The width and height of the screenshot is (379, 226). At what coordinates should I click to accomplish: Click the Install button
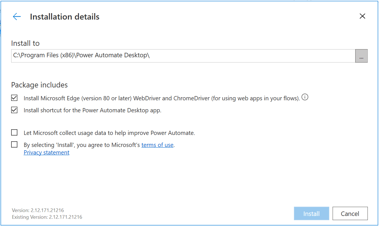311,214
